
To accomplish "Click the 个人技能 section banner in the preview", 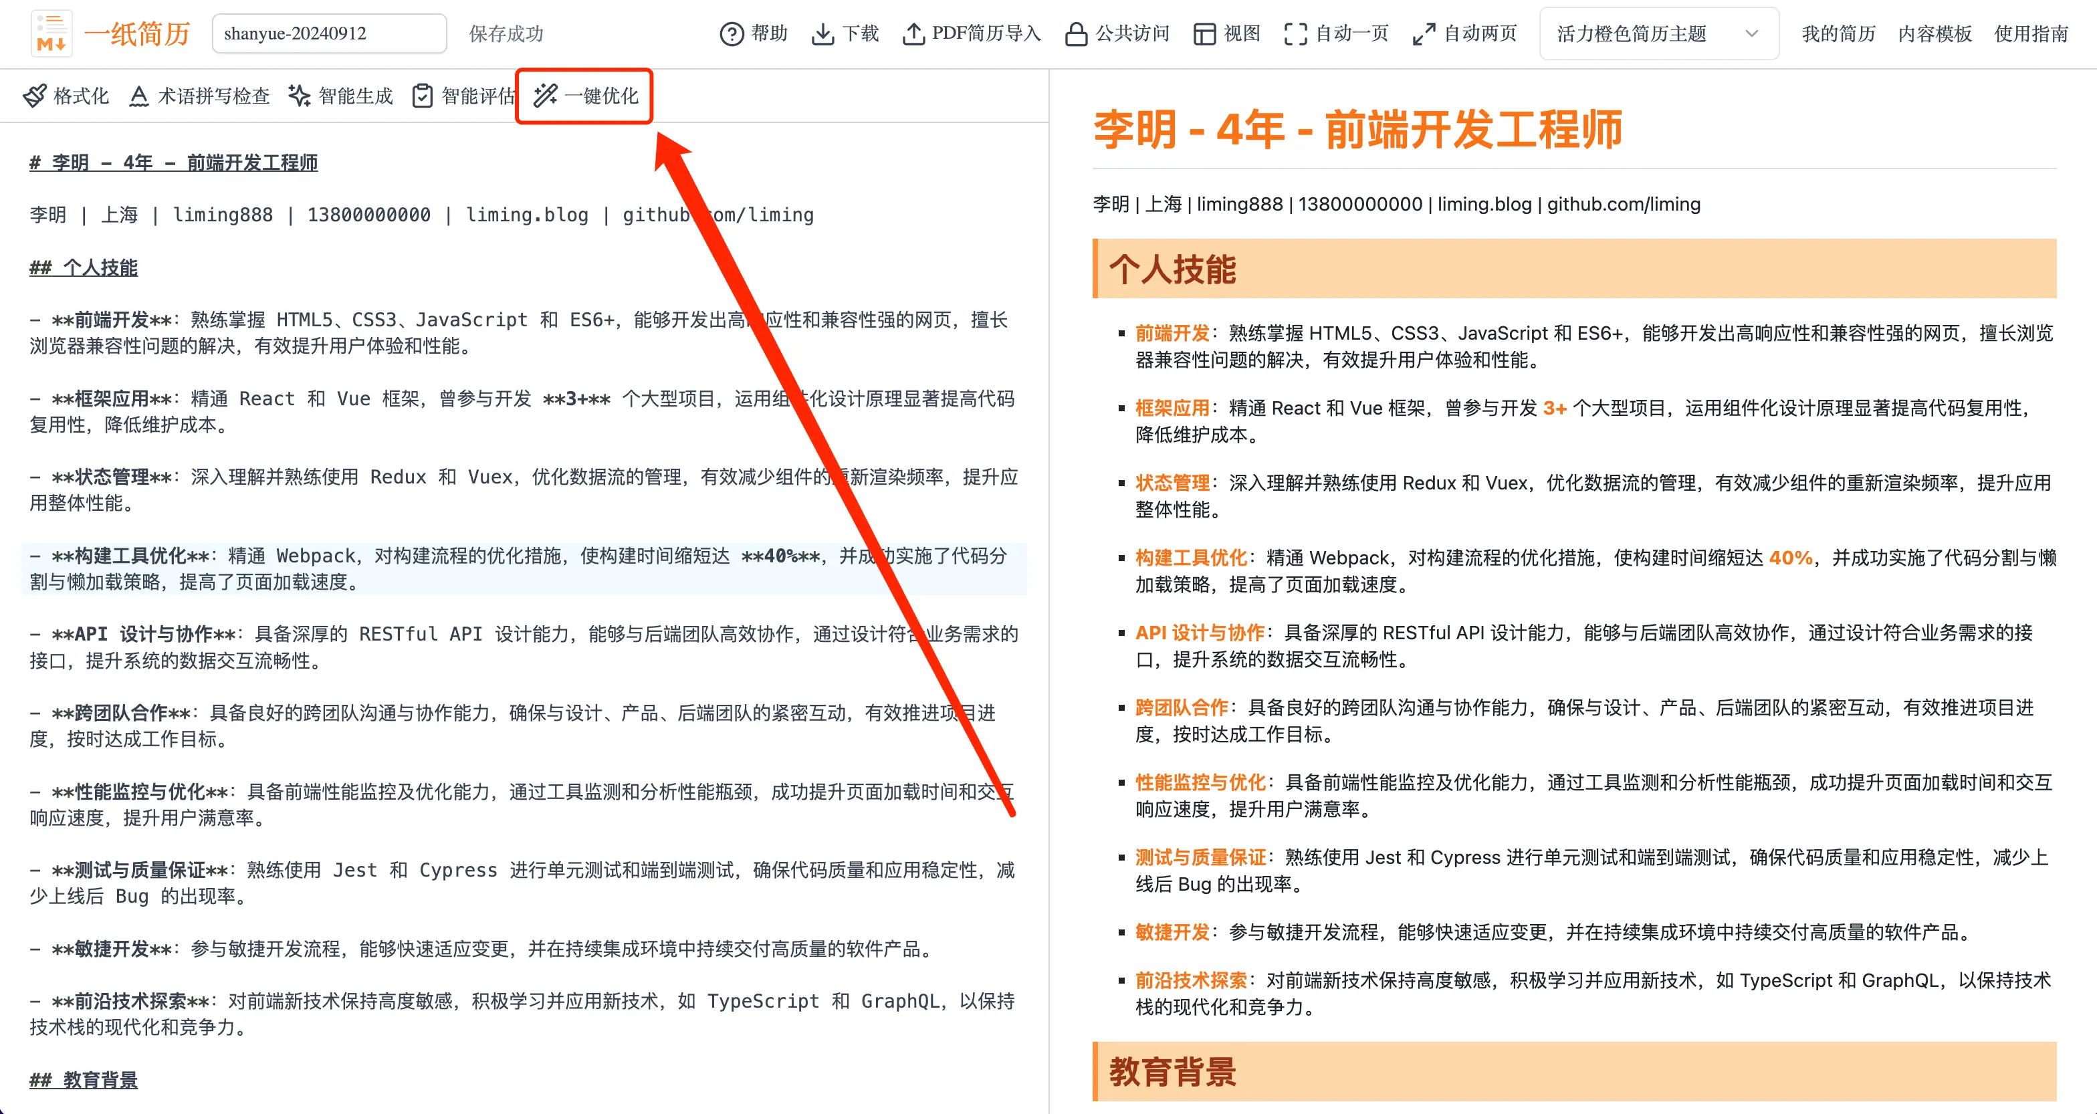I will click(1574, 269).
